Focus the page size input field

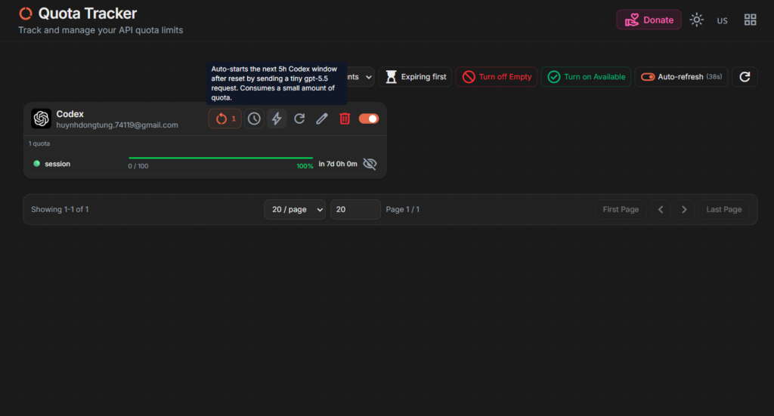355,209
